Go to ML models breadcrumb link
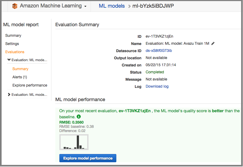The image size is (243, 167). 112,6
